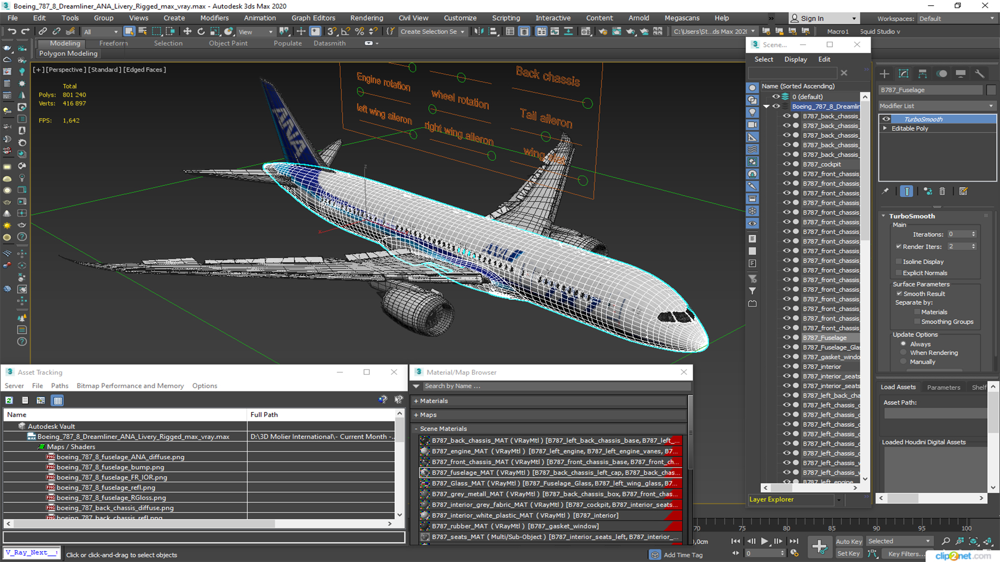Viewport: 1000px width, 562px height.
Task: Activate the Select and Rotate tool
Action: point(201,32)
